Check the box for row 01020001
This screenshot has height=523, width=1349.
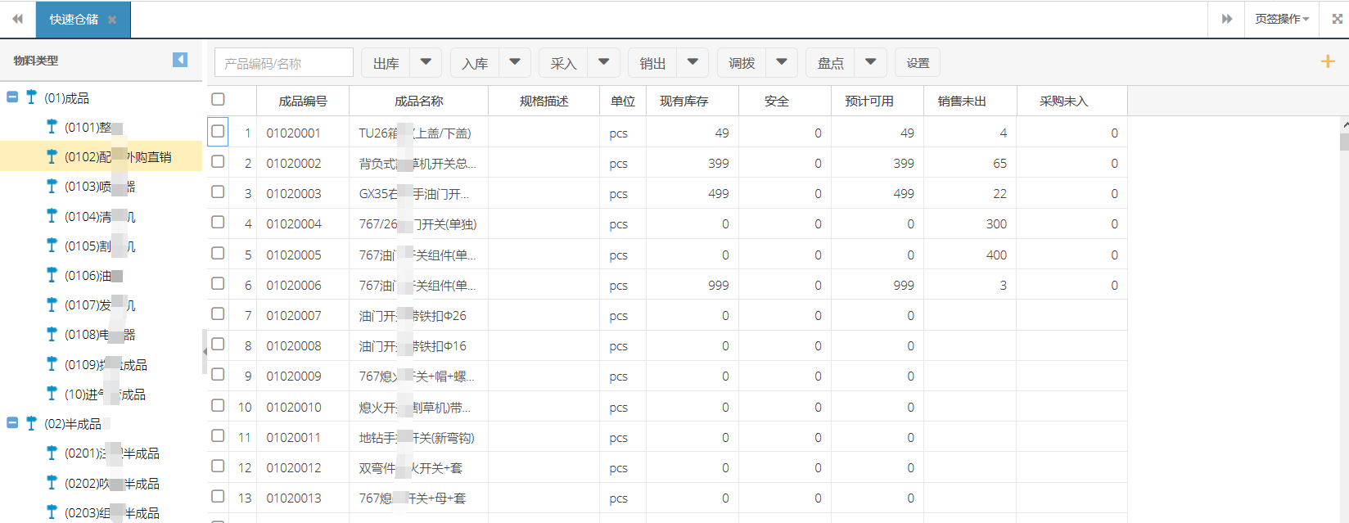[x=218, y=131]
